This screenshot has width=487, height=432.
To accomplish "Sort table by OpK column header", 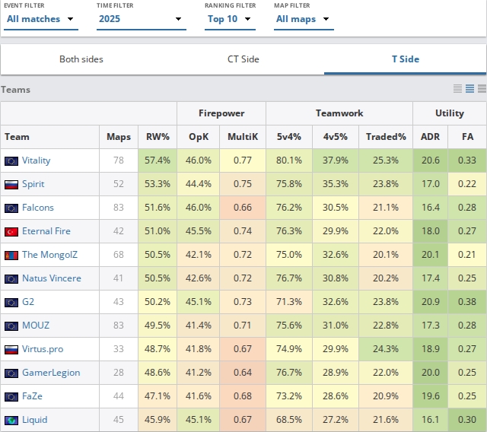I will 199,137.
